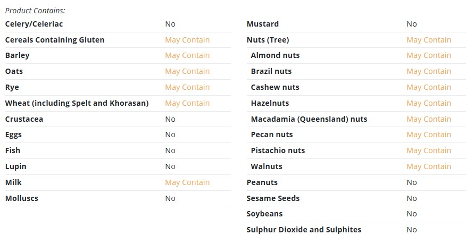The image size is (466, 235).
Task: Select the Peanuts allergen label
Action: tap(262, 182)
